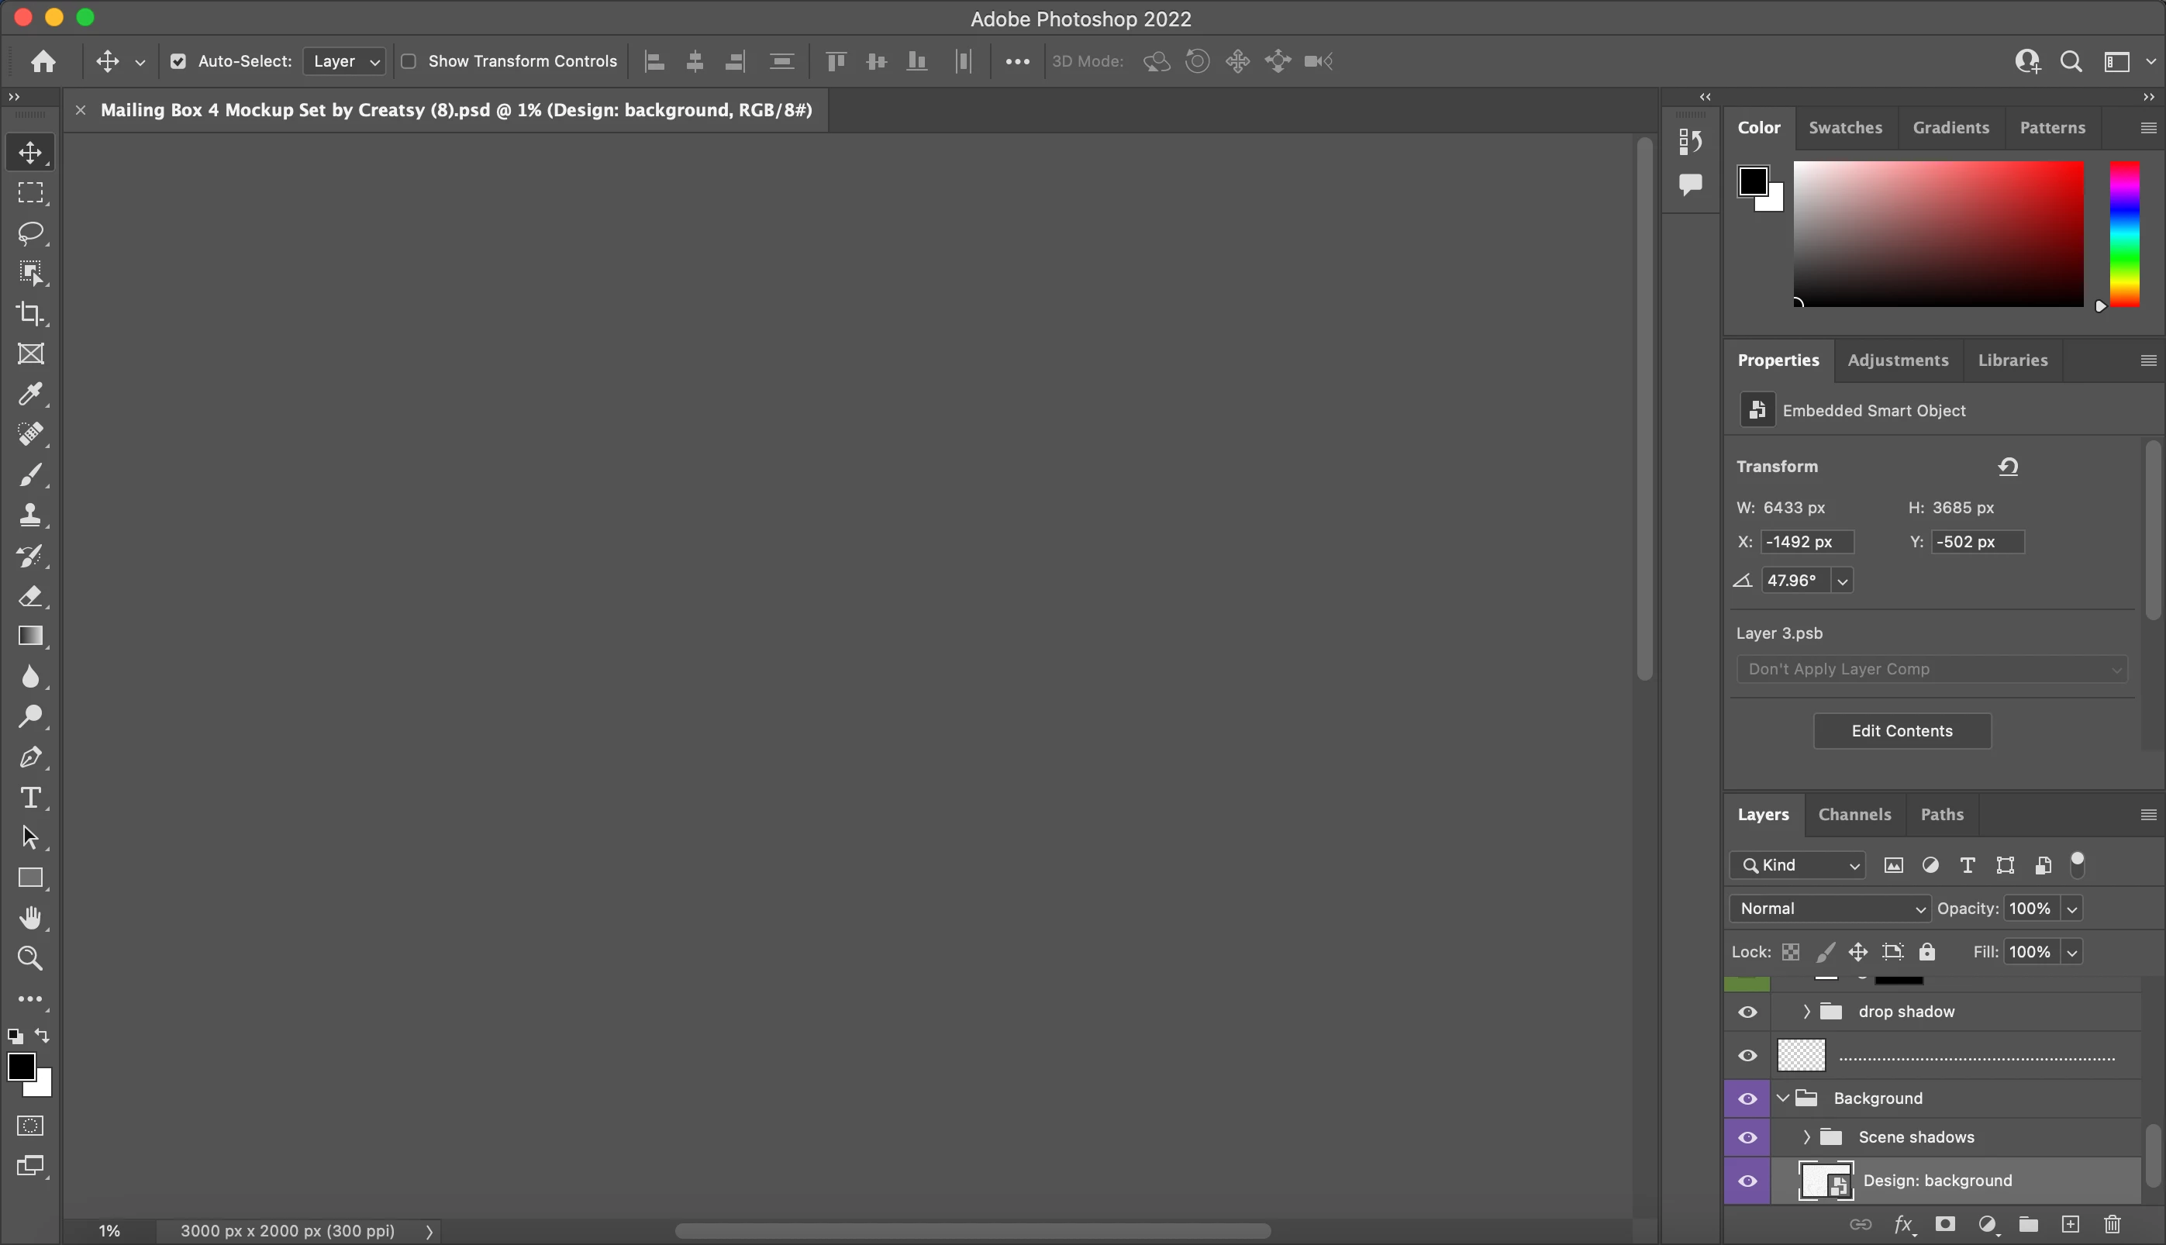
Task: Pick the Eyedropper tool
Action: tap(31, 393)
